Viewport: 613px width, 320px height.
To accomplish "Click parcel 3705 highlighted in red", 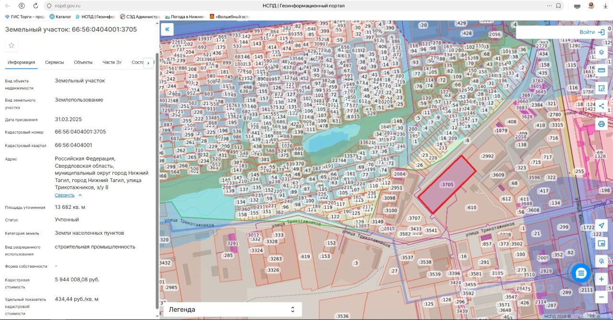I will 447,184.
